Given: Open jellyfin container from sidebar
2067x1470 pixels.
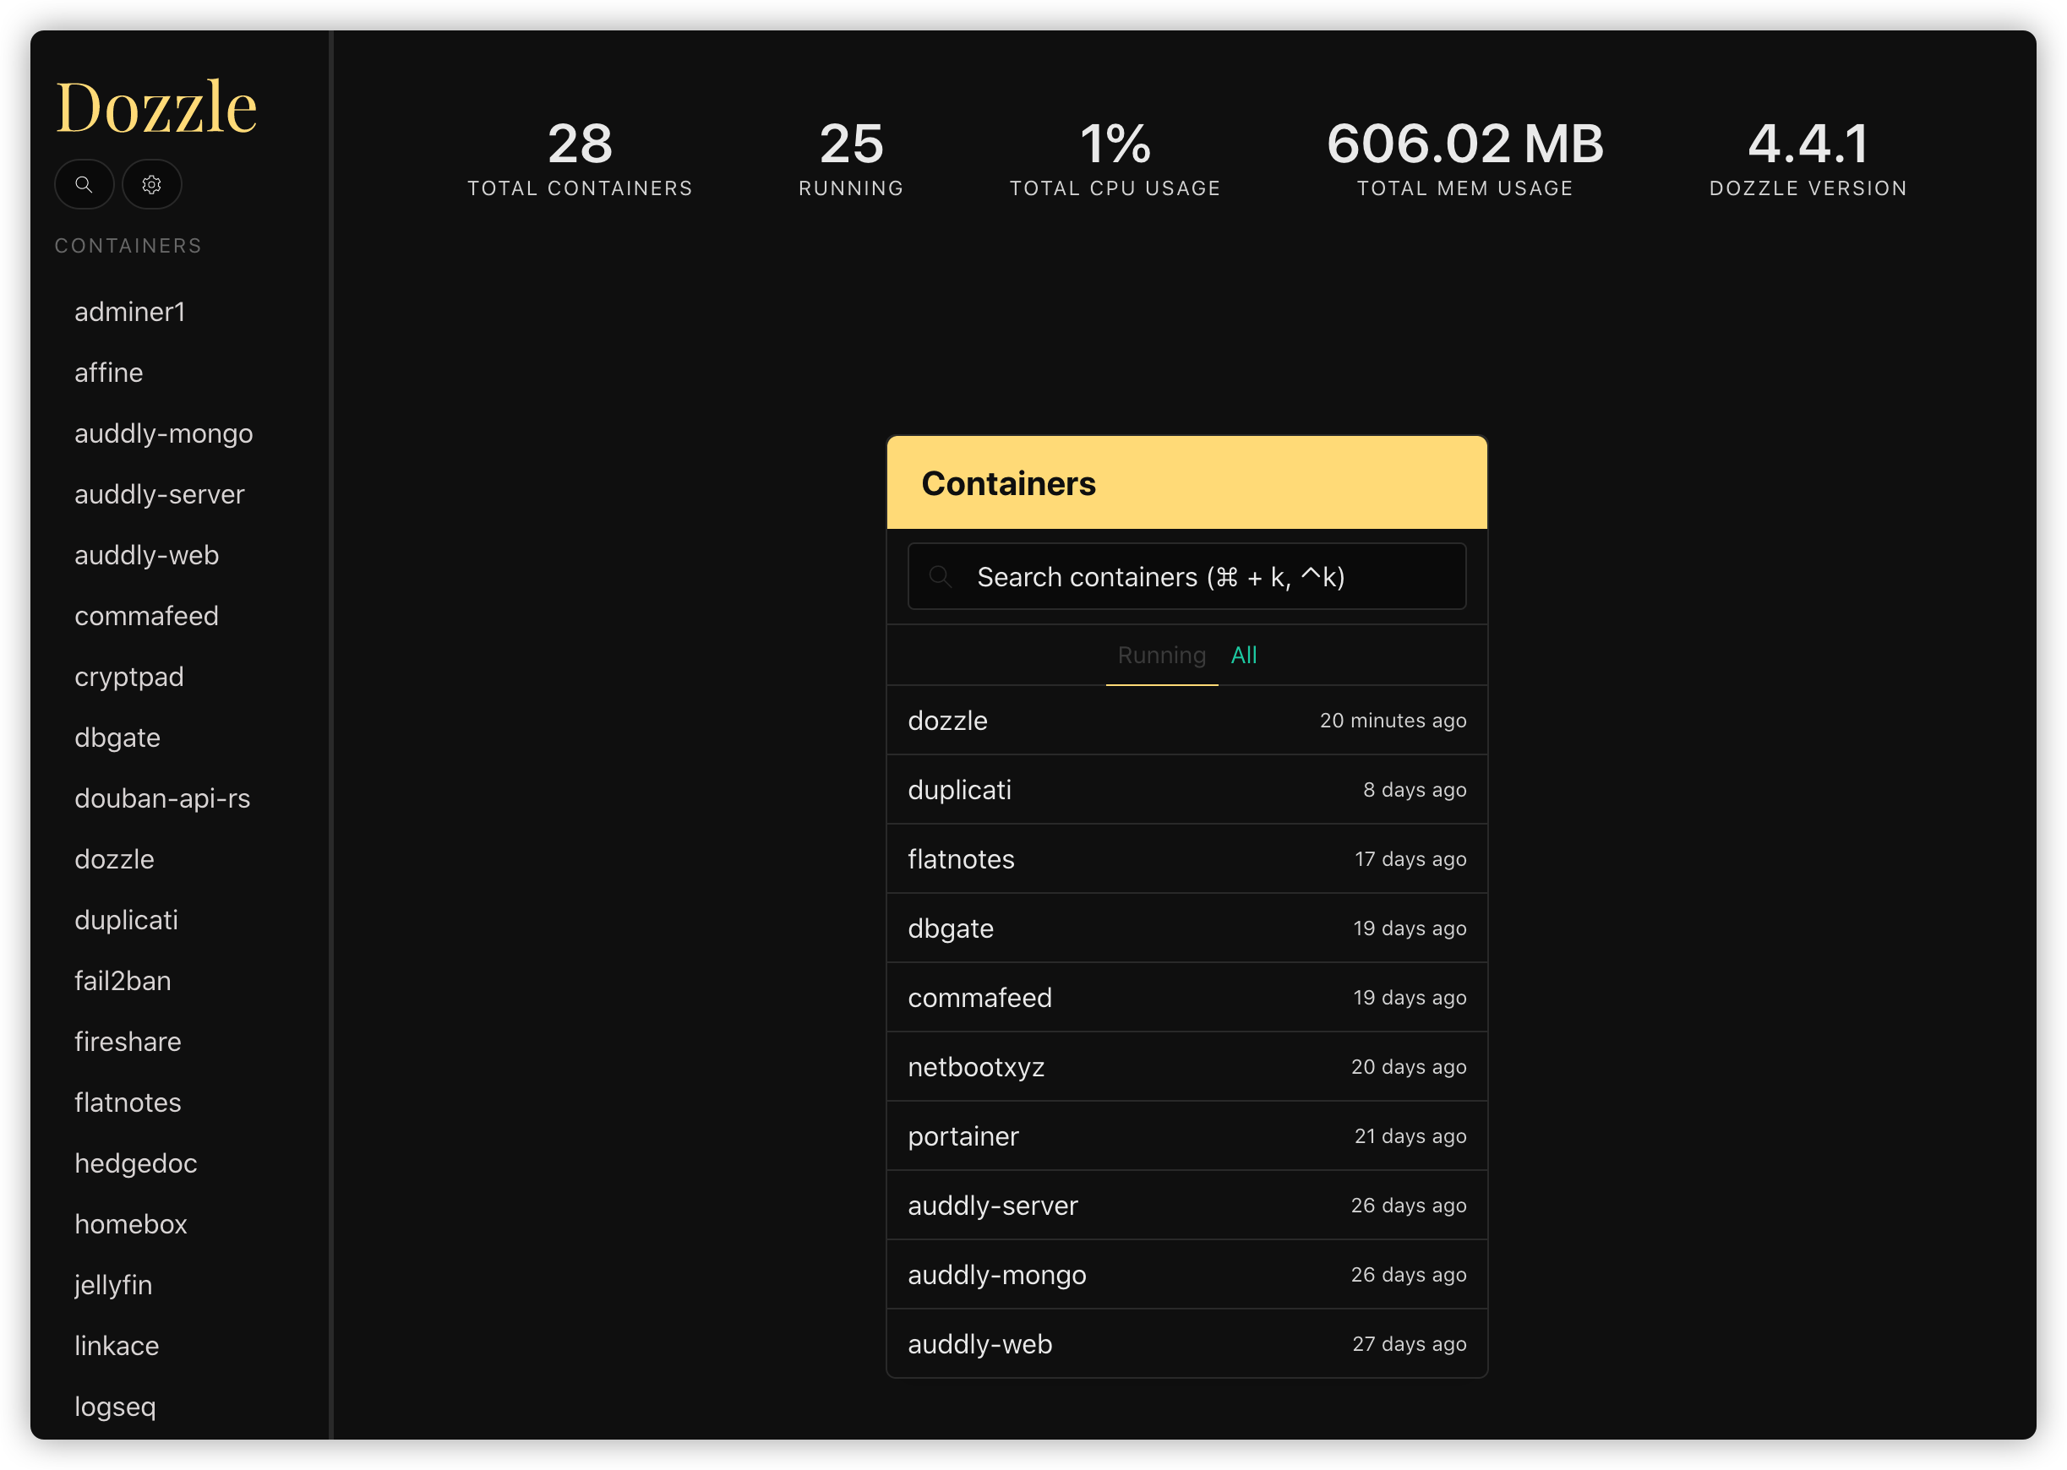Looking at the screenshot, I should 113,1285.
